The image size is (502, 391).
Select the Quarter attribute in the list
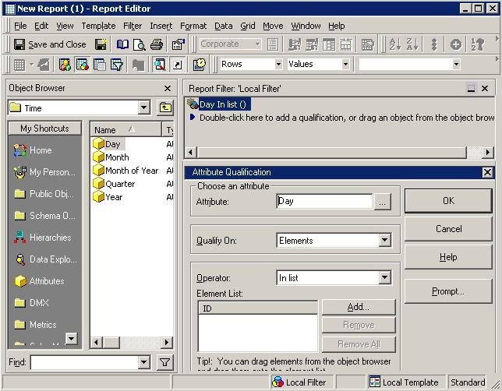[120, 184]
